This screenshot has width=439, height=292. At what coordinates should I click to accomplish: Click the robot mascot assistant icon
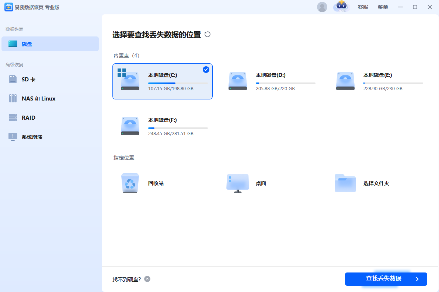(341, 6)
